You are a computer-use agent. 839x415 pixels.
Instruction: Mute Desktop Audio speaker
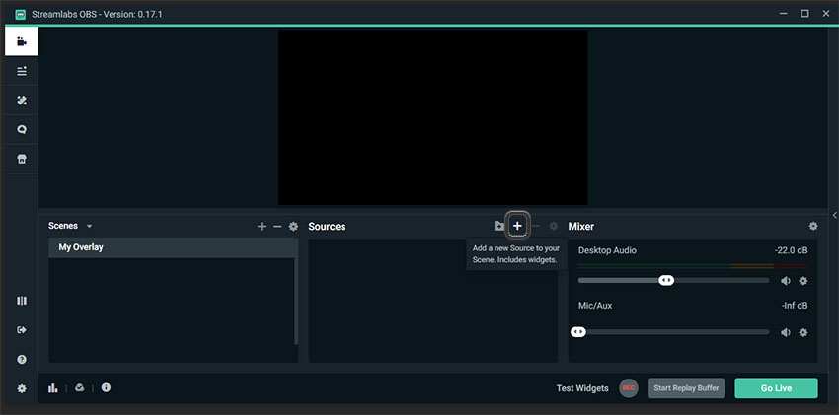(786, 280)
